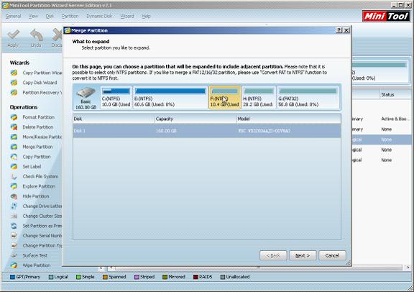
Task: Choose the Change Cluster Size icon
Action: point(14,216)
